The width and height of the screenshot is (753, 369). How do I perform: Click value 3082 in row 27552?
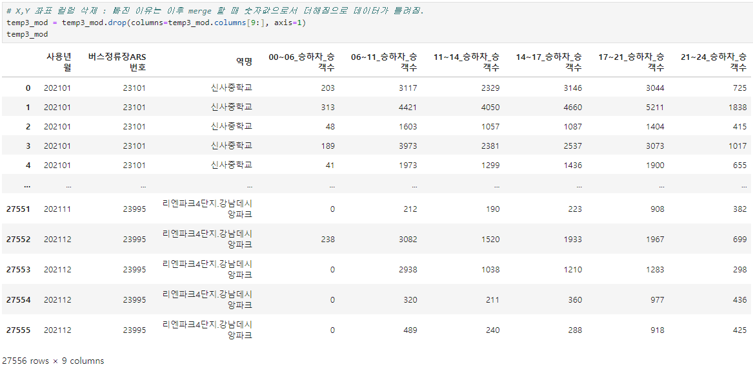pyautogui.click(x=408, y=239)
